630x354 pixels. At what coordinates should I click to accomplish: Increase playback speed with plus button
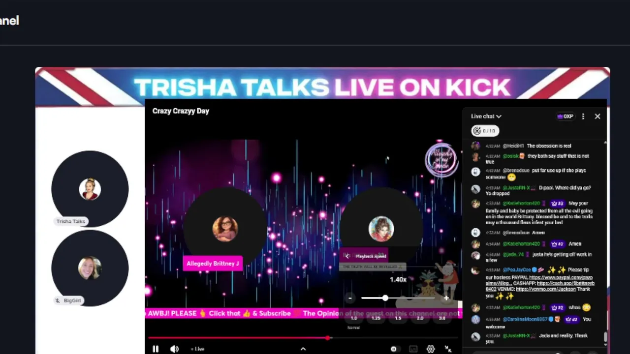446,298
